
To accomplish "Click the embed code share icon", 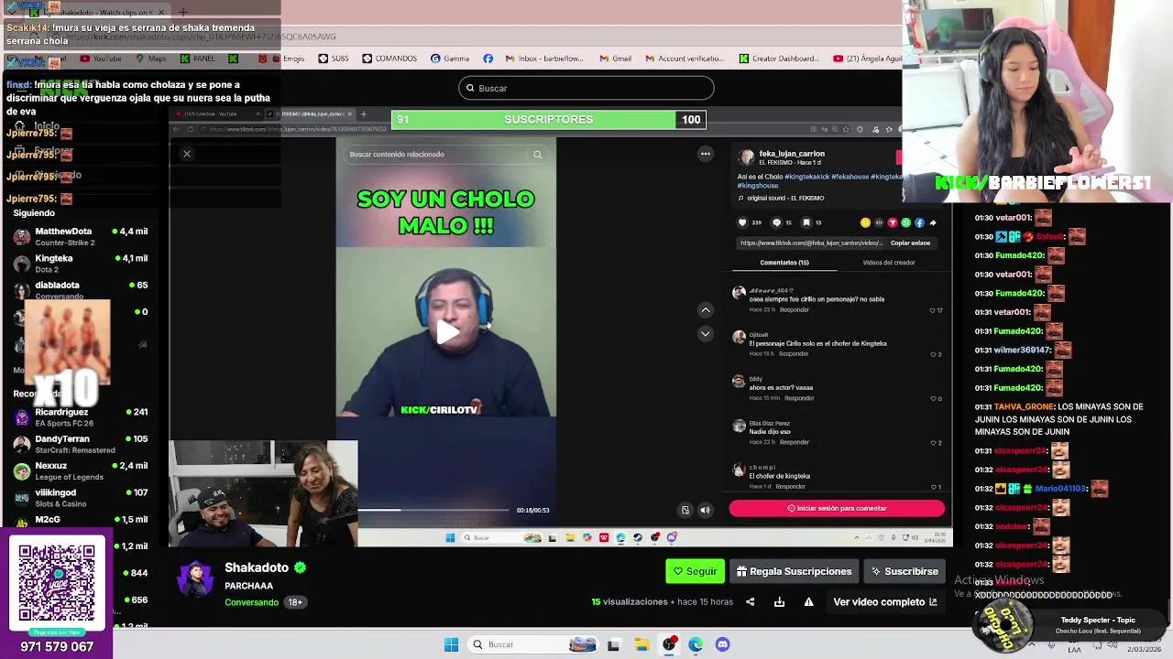I will [x=879, y=222].
